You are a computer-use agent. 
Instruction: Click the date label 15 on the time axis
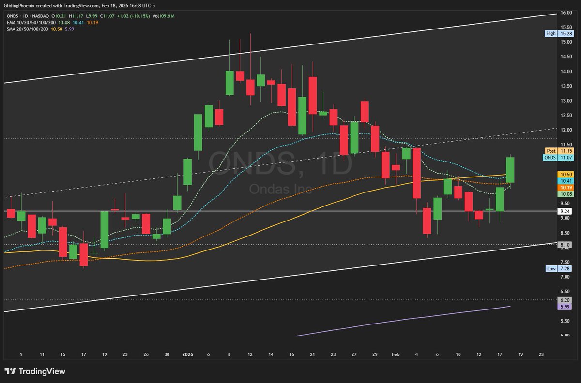click(x=63, y=354)
